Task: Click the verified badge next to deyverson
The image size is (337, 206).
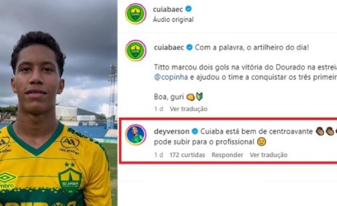Action: point(195,131)
